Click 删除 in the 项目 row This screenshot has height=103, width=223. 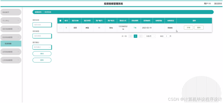click(199, 28)
